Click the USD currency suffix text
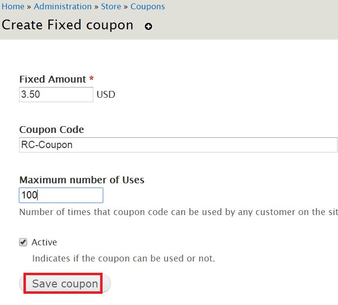 coord(106,94)
